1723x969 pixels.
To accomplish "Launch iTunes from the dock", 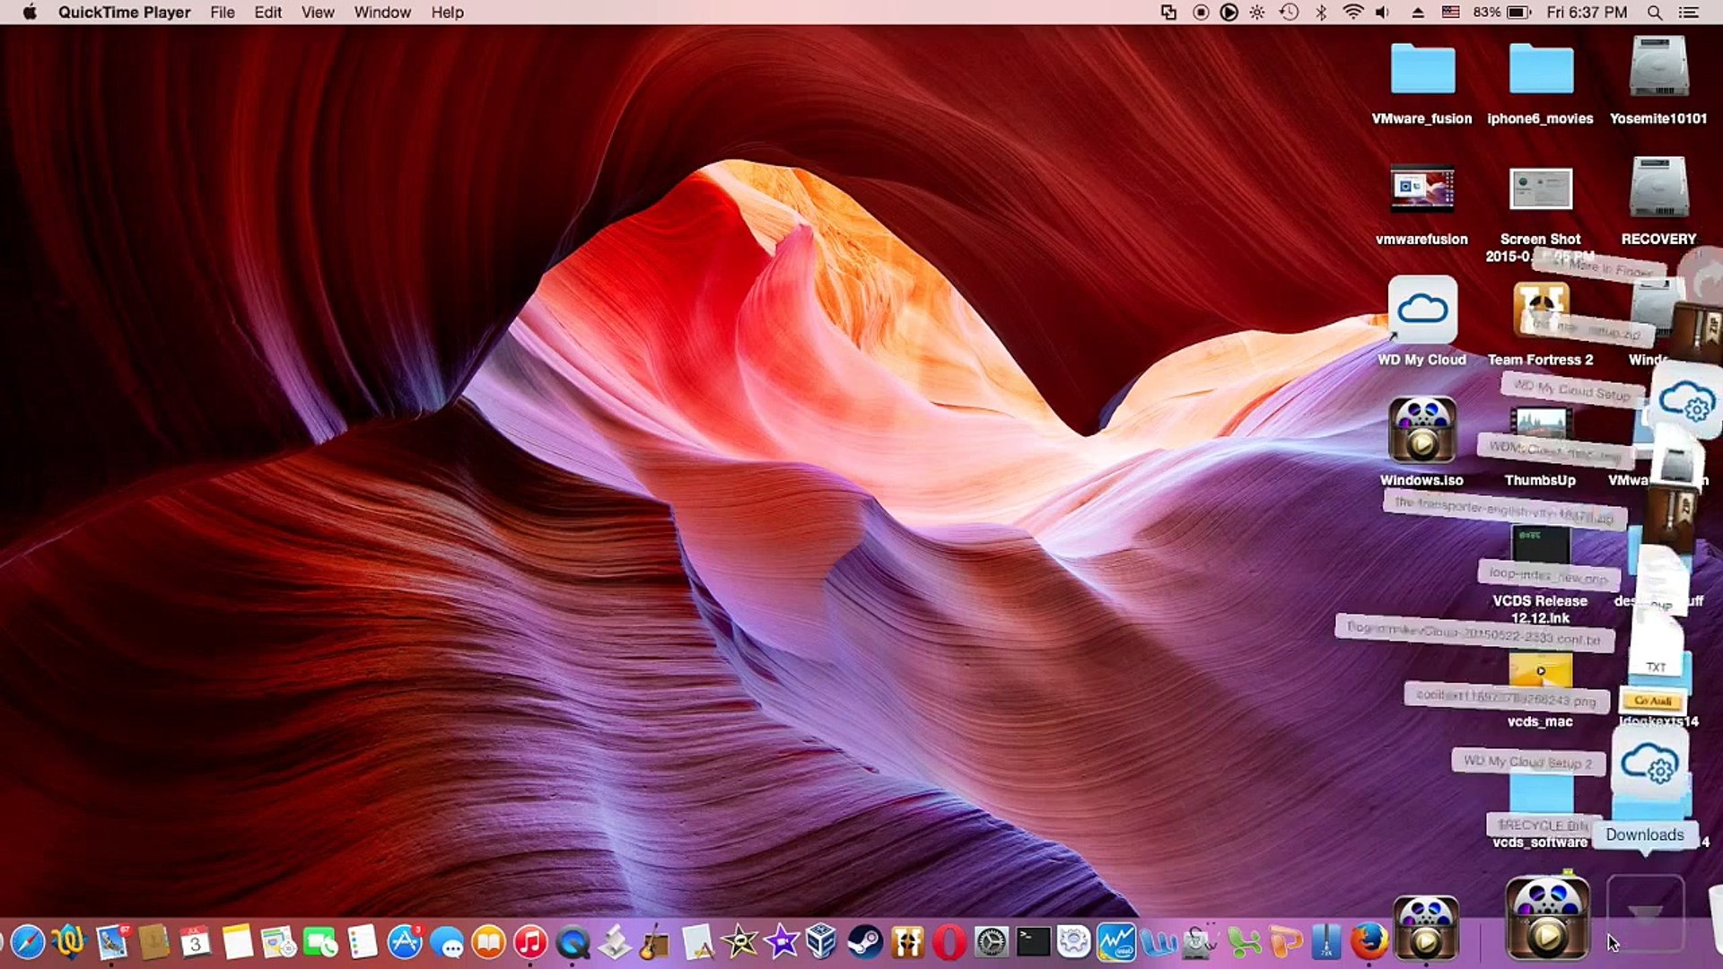I will pyautogui.click(x=530, y=942).
